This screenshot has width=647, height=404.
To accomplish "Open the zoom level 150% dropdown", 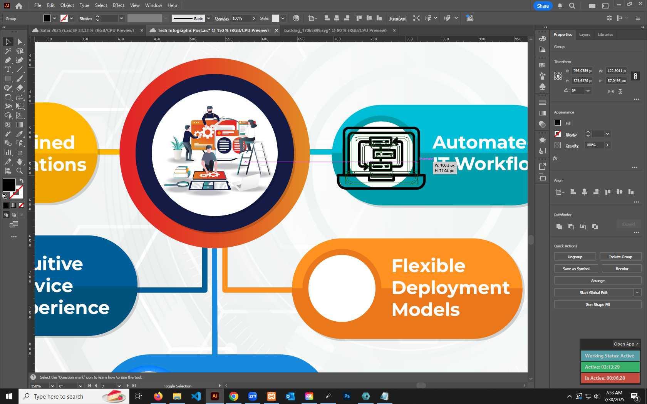I will [52, 386].
